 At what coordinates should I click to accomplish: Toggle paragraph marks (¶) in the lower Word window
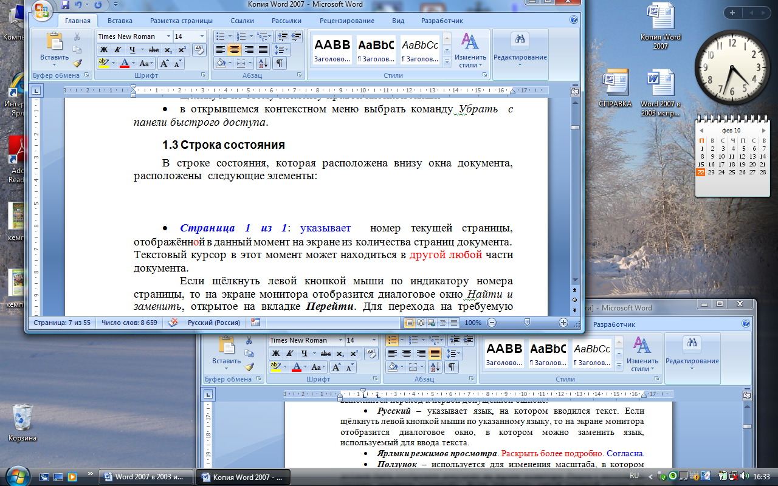[452, 367]
